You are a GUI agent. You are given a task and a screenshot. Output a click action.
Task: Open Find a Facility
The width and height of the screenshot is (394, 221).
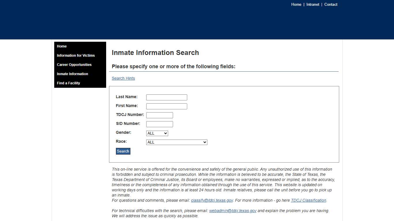(68, 83)
